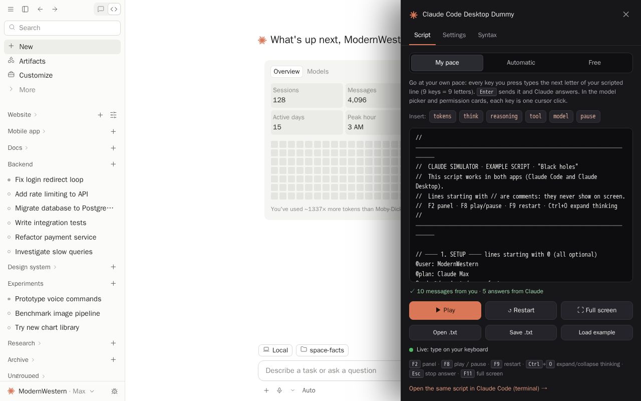Screen dimensions: 641x401
Task: Open Customize in the sidebar
Action: coord(62,75)
